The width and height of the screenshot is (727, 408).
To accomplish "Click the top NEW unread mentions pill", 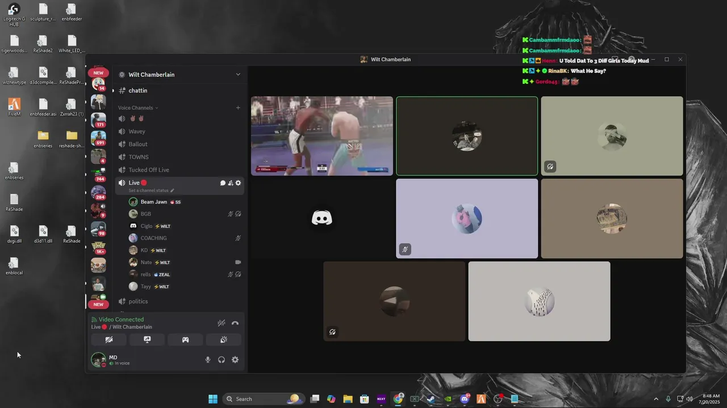I will pyautogui.click(x=98, y=73).
